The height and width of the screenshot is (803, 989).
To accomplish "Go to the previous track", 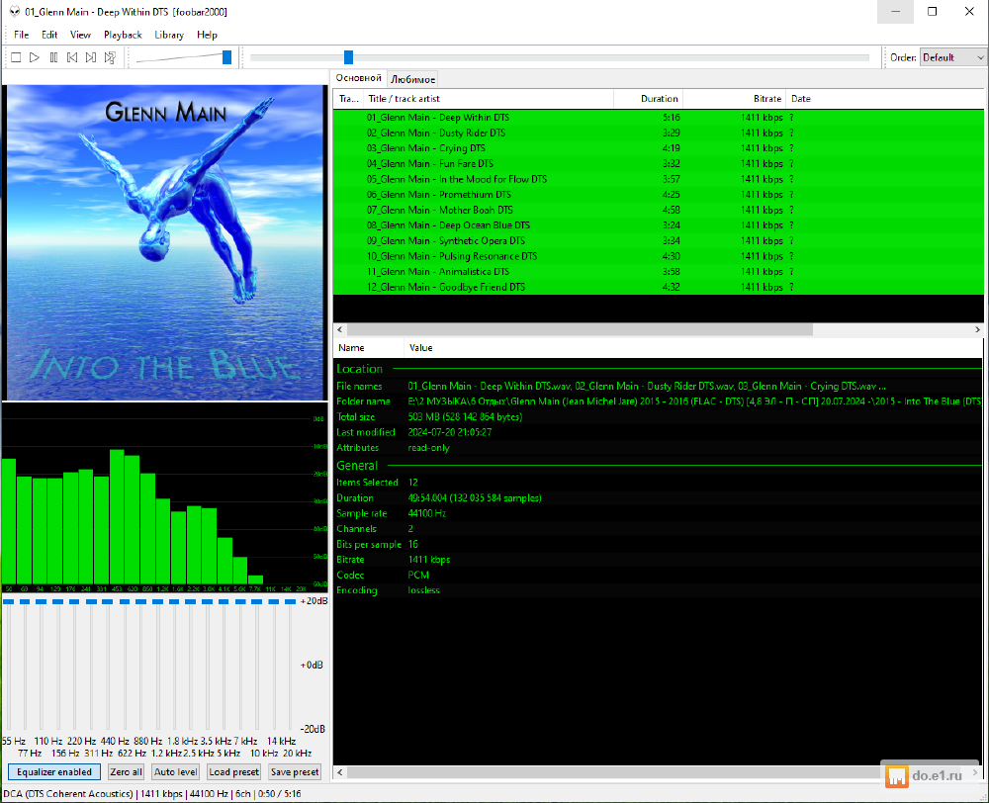I will pos(72,57).
